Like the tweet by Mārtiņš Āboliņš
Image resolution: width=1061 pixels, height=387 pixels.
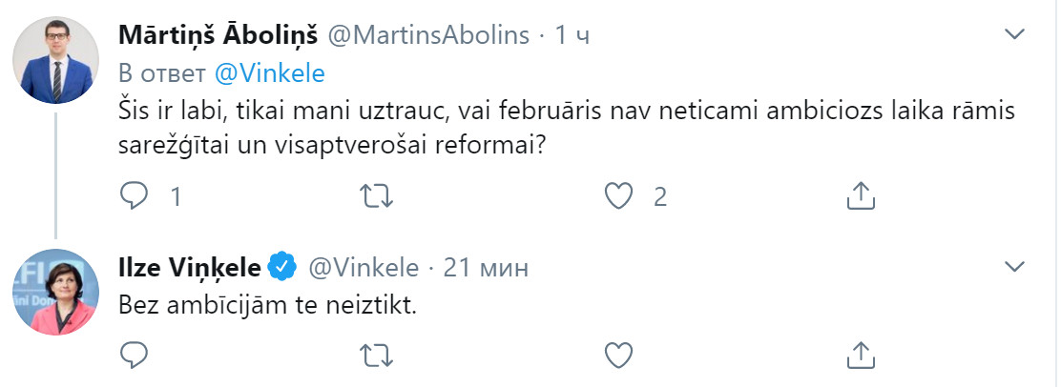617,196
